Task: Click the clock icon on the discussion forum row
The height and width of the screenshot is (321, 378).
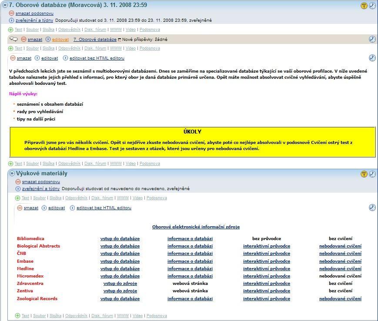Action: click(372, 39)
